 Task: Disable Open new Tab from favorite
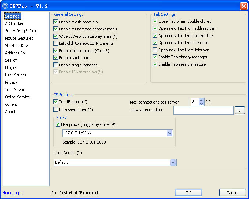tap(155, 43)
